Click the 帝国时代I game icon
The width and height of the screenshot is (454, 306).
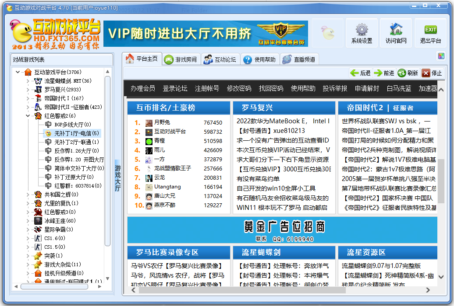[x=38, y=98]
